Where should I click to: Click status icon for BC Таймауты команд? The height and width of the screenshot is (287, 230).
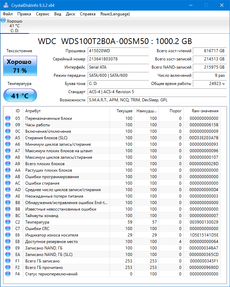pos(8,215)
